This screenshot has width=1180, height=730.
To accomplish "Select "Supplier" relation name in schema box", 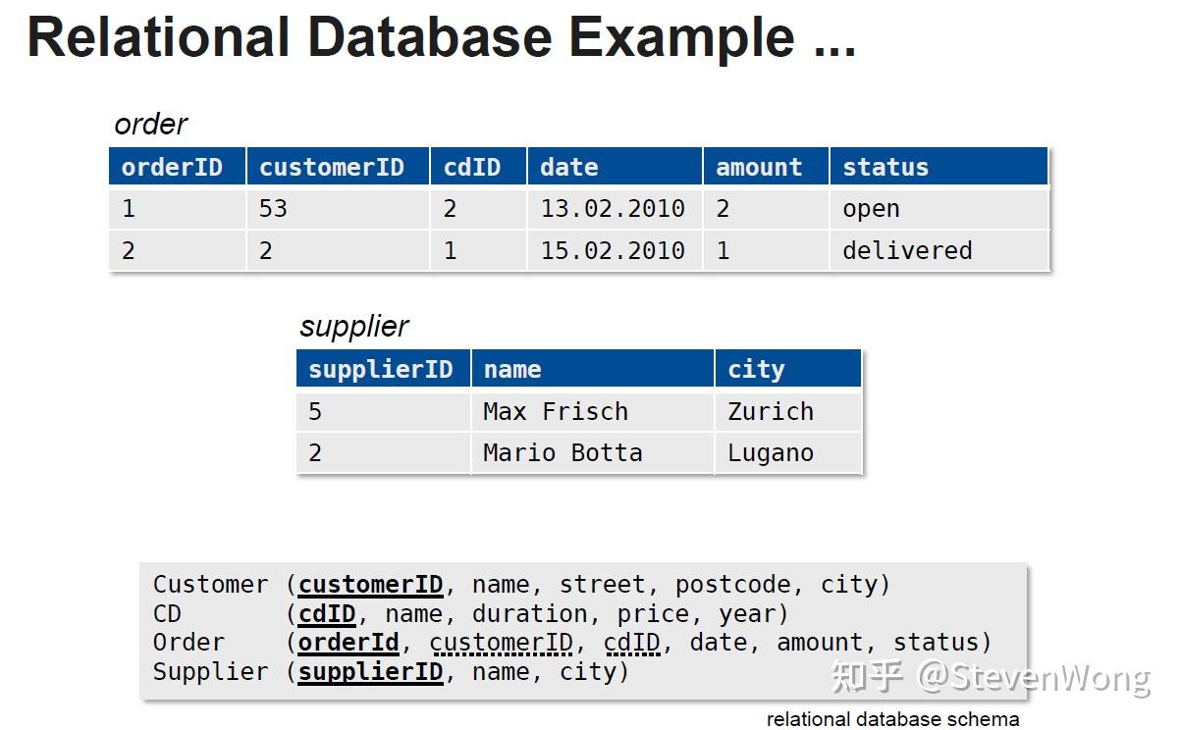I will (210, 672).
